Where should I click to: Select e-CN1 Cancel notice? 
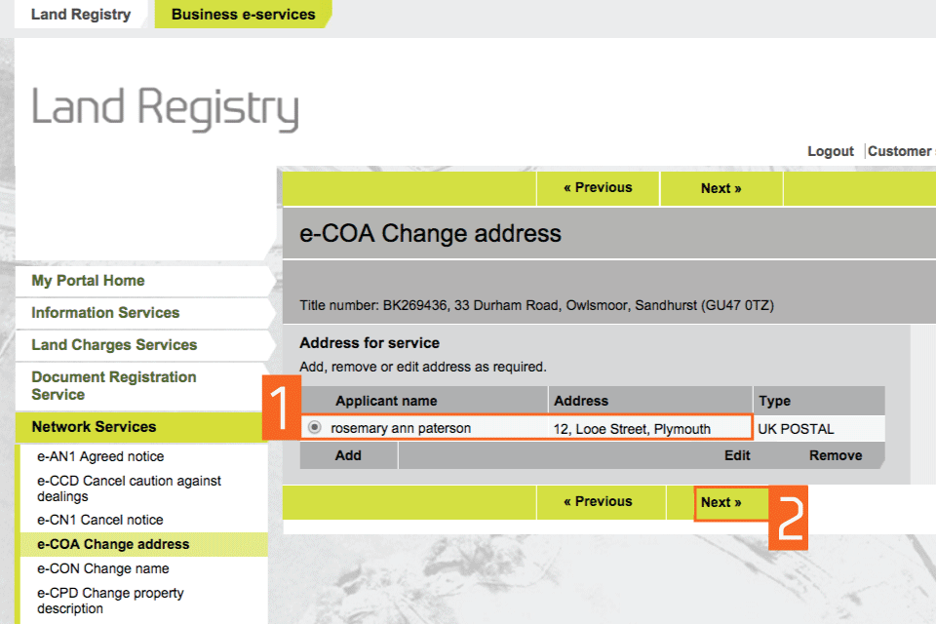(100, 520)
